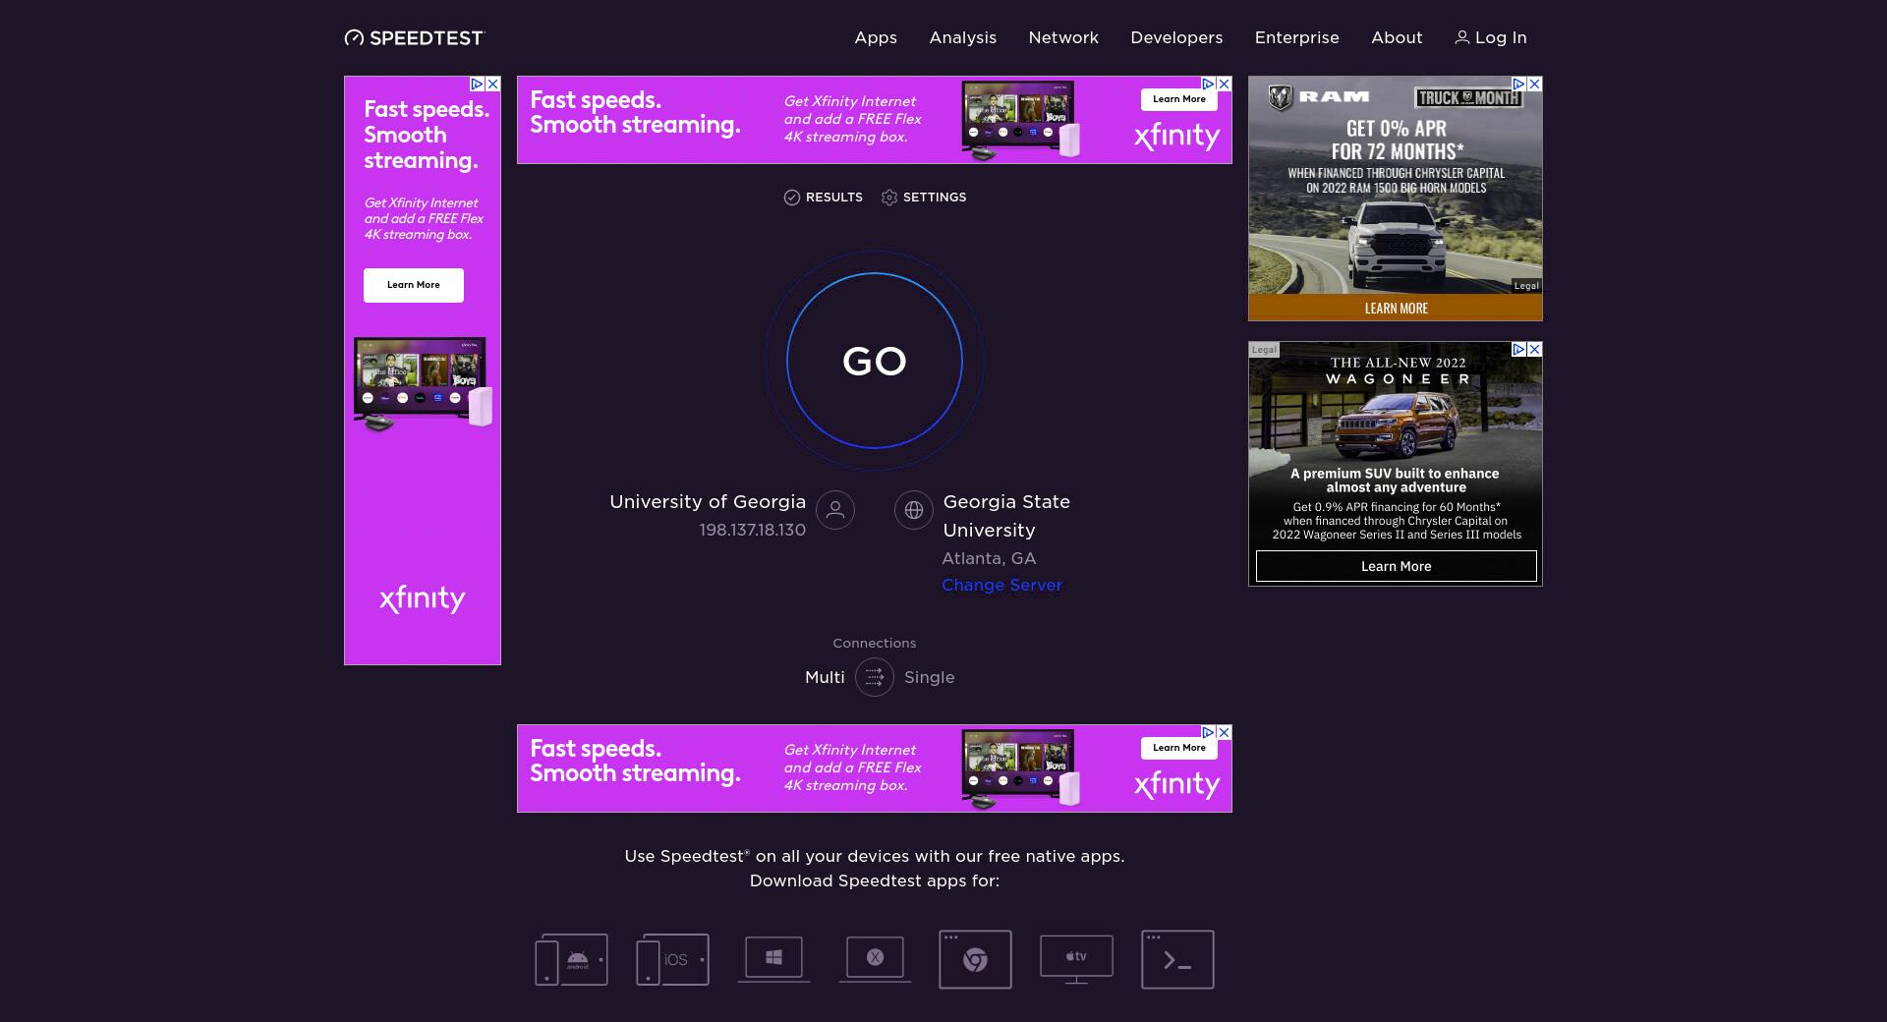Click the Settings gear icon
The height and width of the screenshot is (1022, 1887).
click(x=889, y=198)
